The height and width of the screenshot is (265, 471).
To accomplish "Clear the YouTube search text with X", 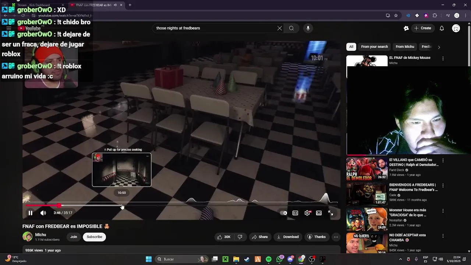I will (280, 28).
